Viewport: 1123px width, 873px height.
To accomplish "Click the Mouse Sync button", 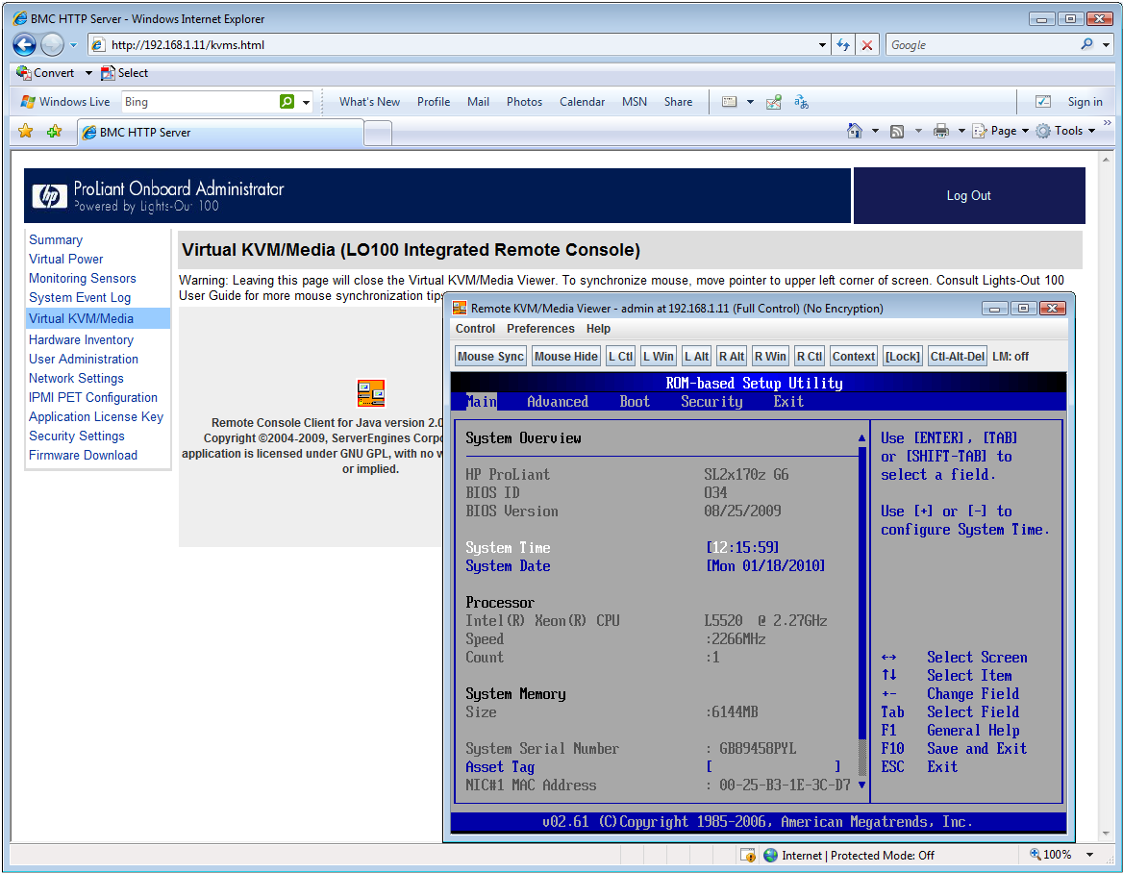I will click(x=490, y=356).
